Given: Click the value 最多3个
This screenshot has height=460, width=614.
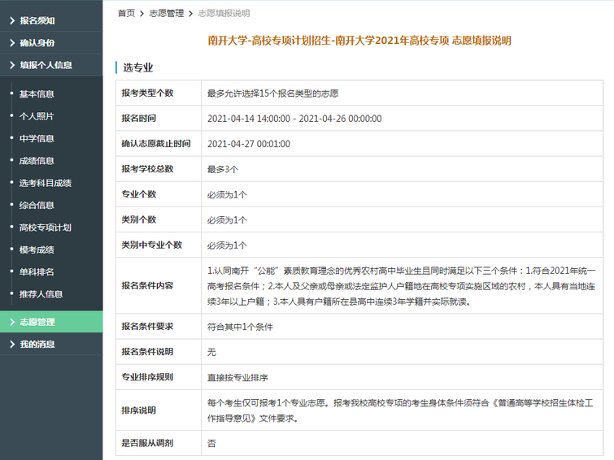Looking at the screenshot, I should 223,170.
